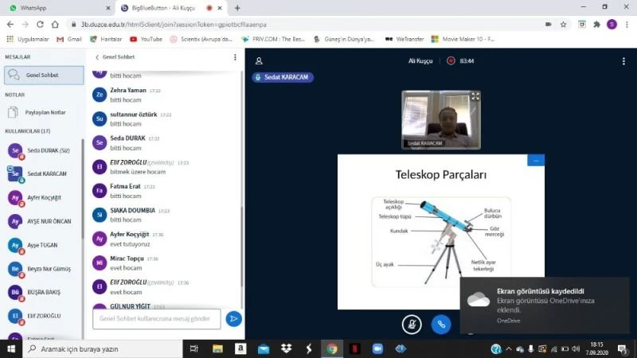
Task: Select Genel Sohbet in messages list
Action: click(x=44, y=75)
